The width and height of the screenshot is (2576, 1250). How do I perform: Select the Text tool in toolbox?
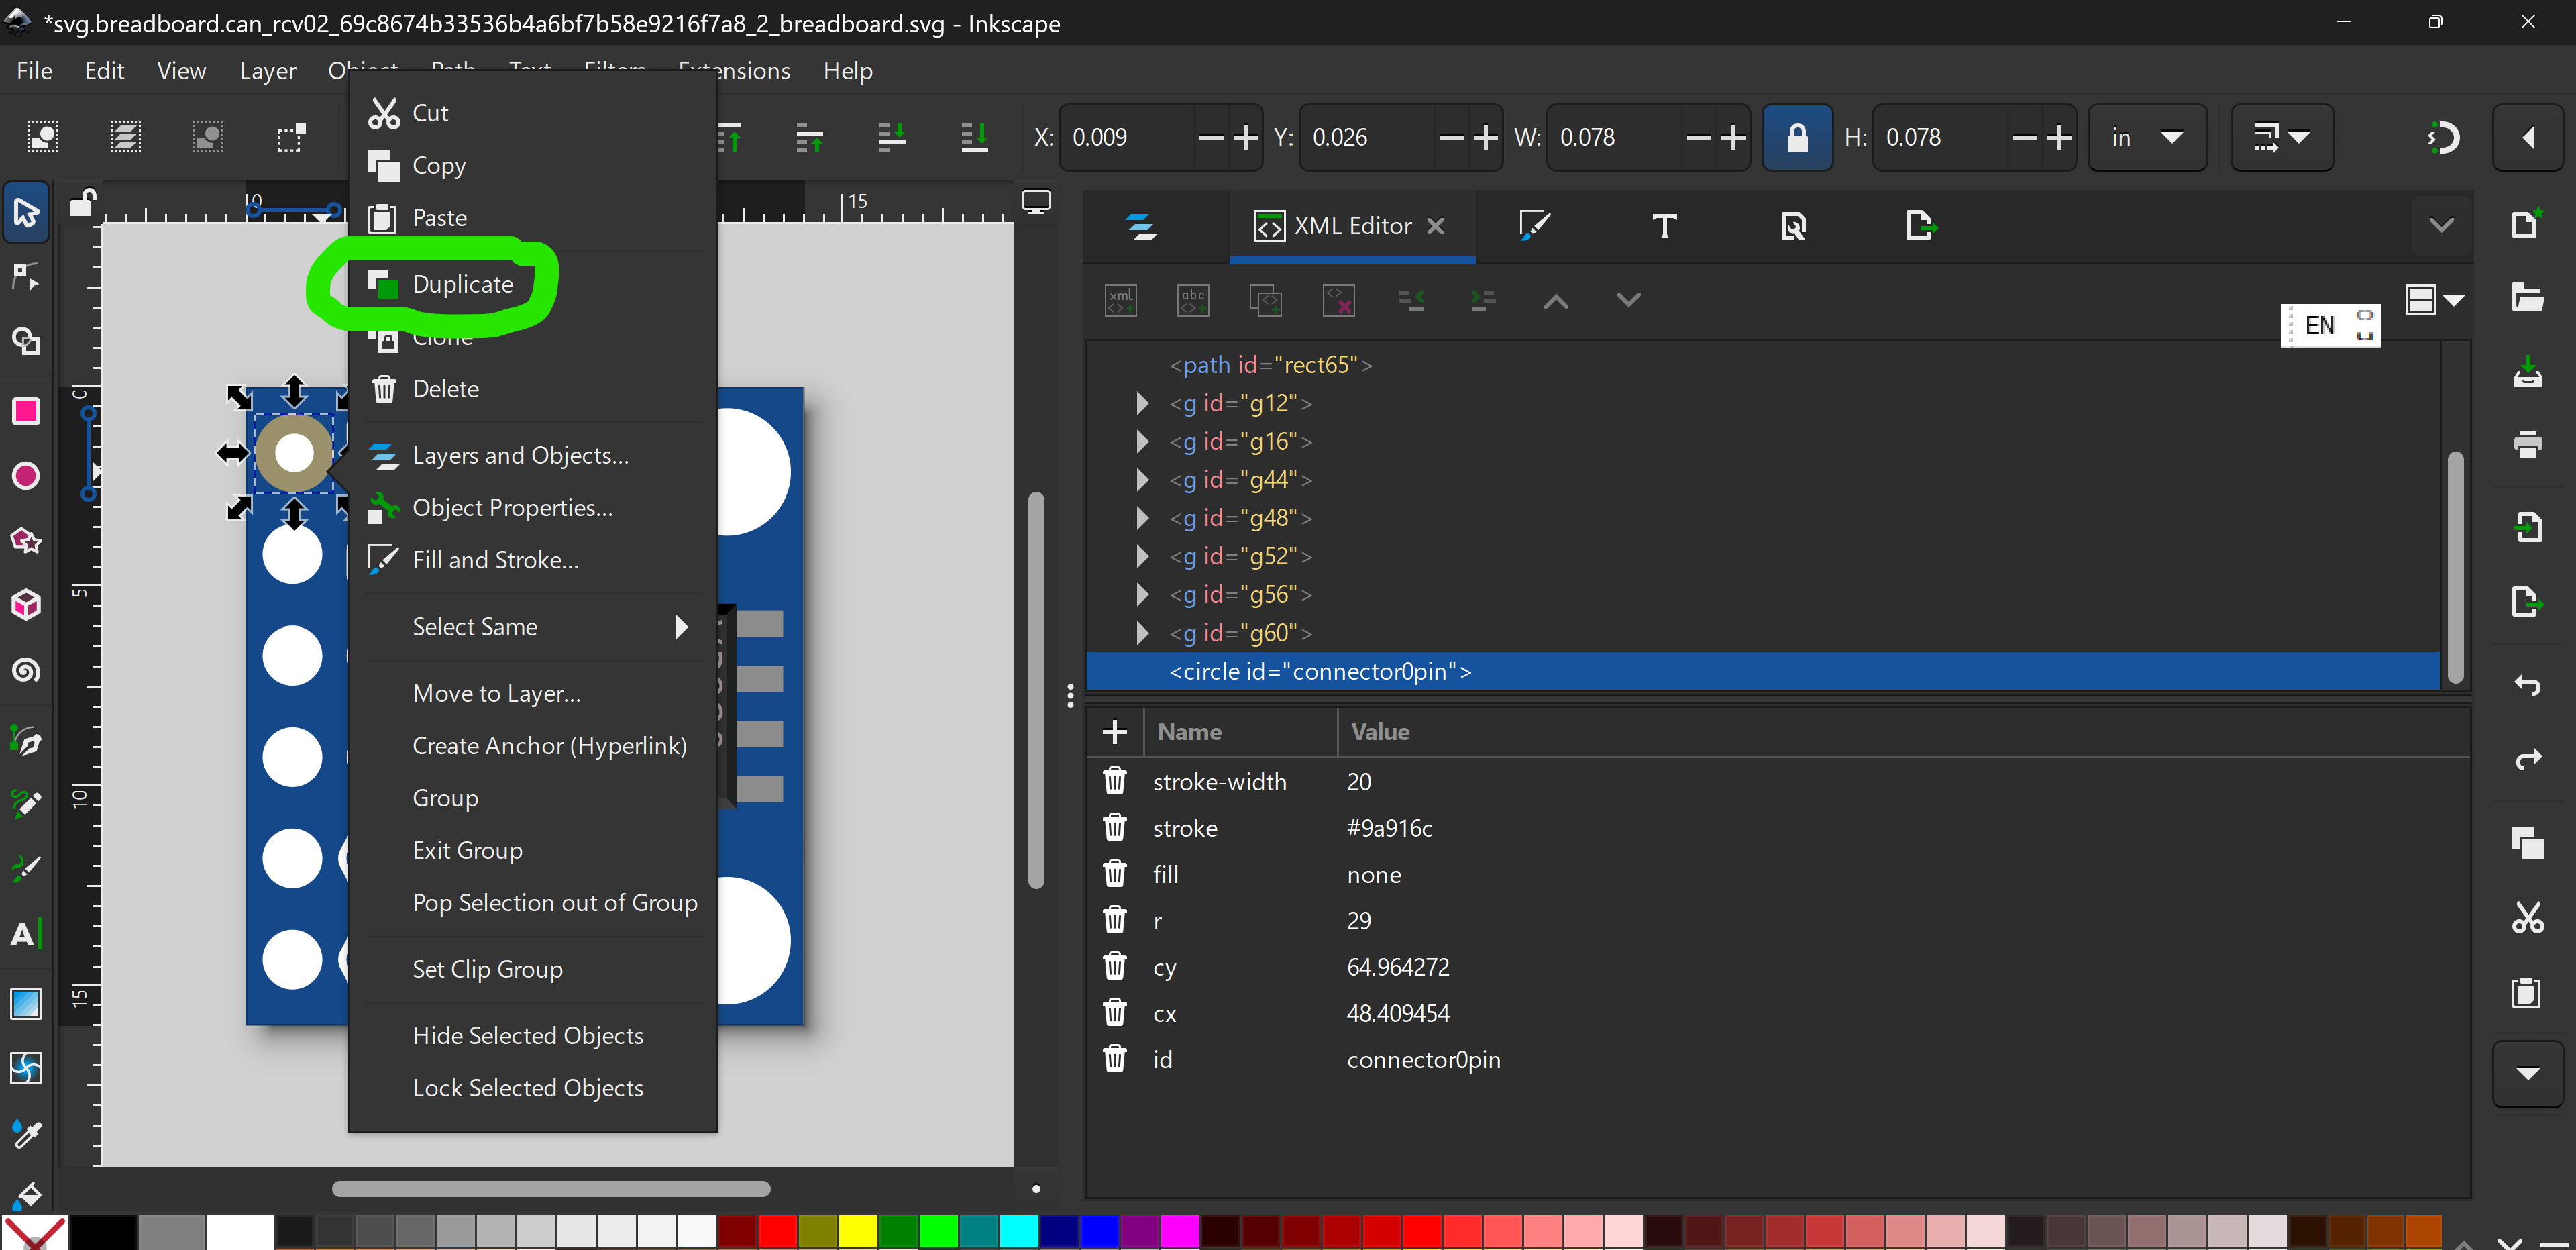click(26, 934)
